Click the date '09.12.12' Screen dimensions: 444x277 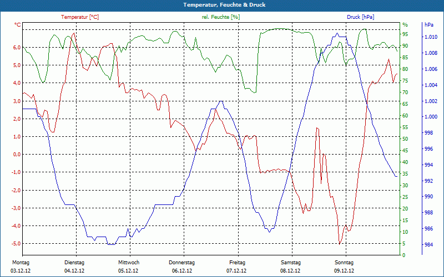[x=344, y=271]
